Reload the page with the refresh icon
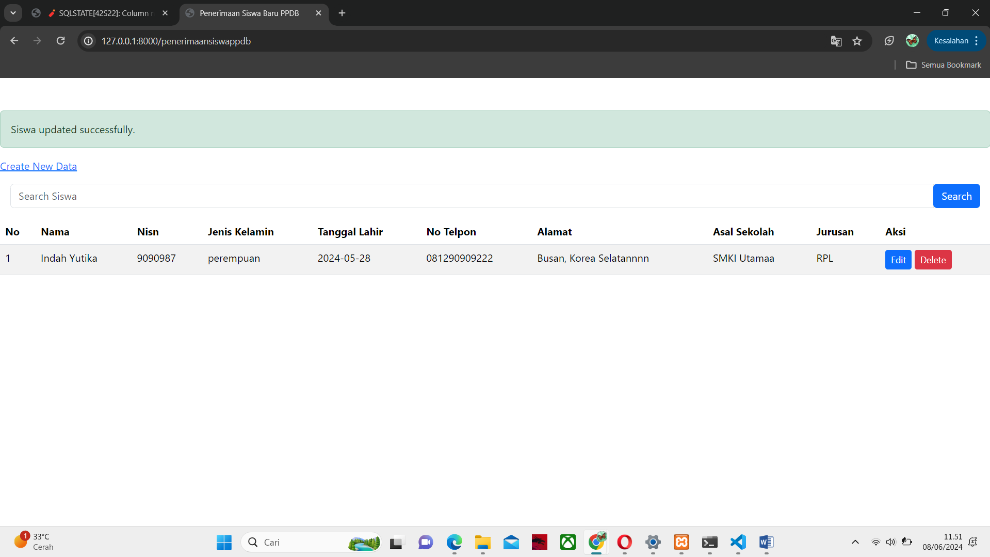 tap(61, 41)
